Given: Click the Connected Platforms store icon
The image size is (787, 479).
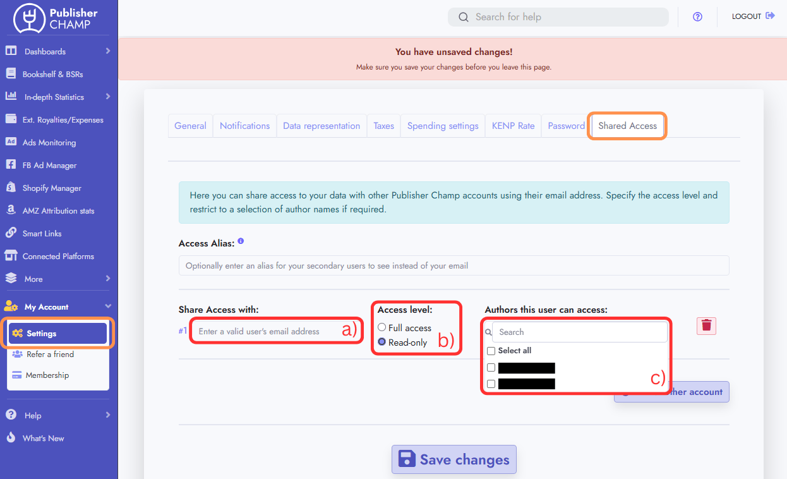Looking at the screenshot, I should pyautogui.click(x=11, y=255).
